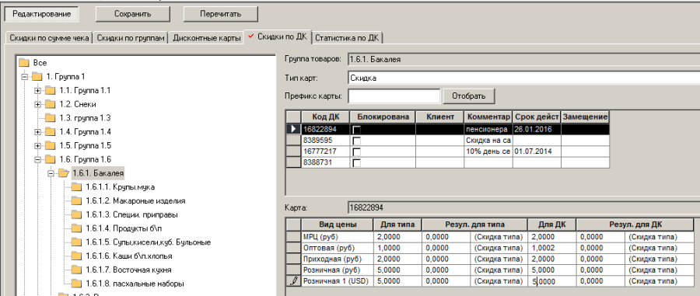Click folder icon of 1.3. группа 1.3
The width and height of the screenshot is (700, 296).
(51, 118)
